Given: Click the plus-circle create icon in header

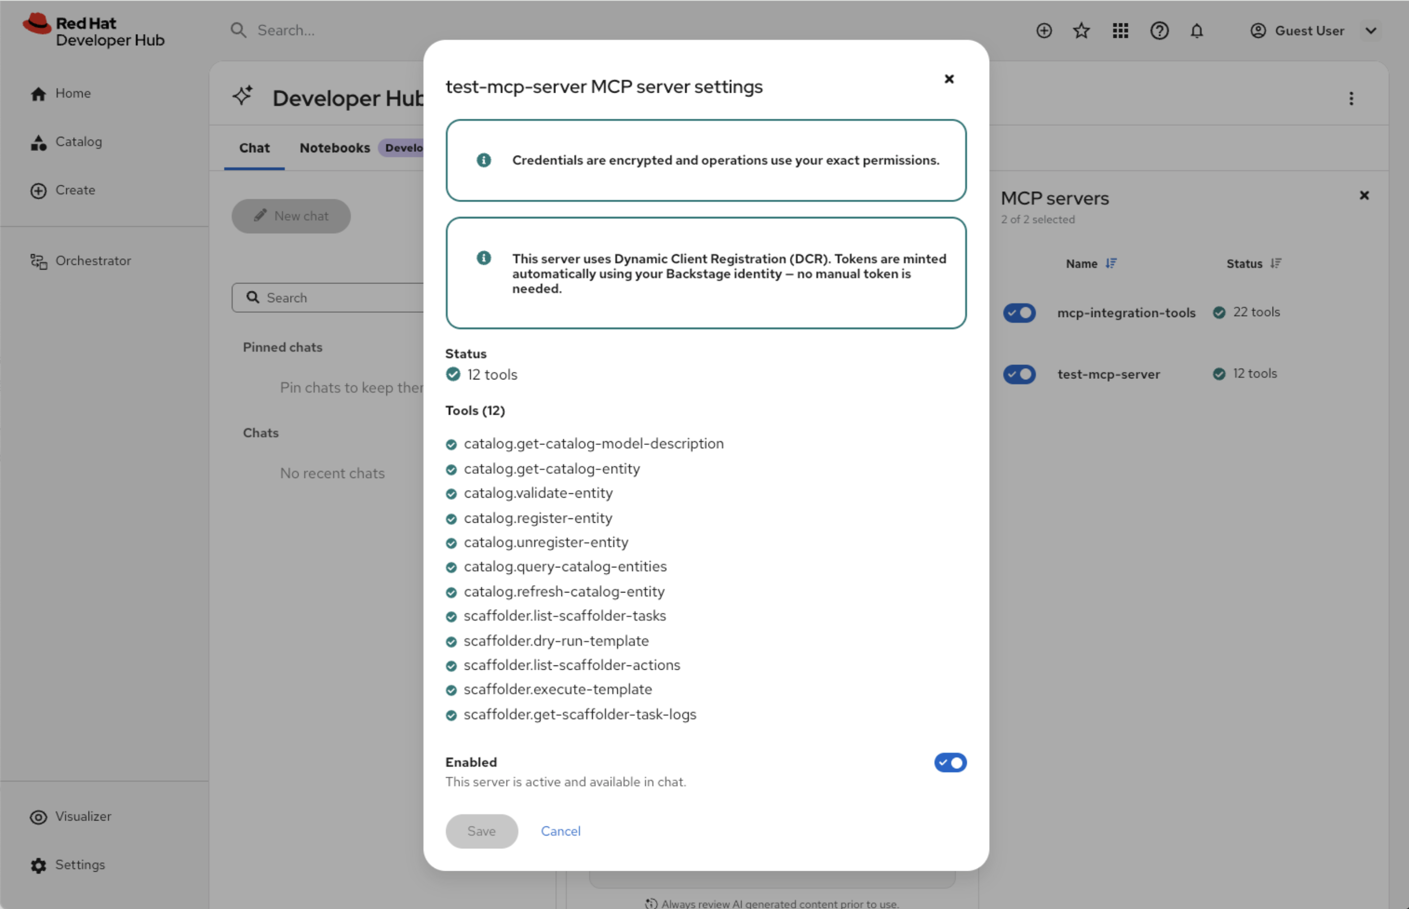Looking at the screenshot, I should pos(1044,31).
